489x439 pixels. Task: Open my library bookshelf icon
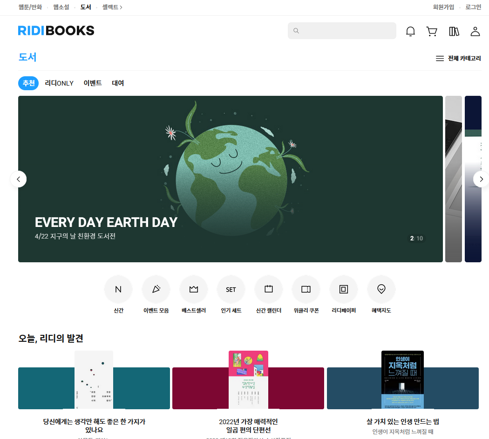(454, 31)
